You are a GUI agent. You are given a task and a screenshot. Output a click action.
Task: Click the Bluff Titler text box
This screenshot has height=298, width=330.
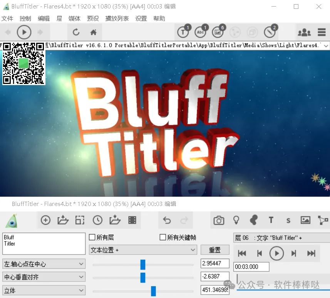click(44, 243)
